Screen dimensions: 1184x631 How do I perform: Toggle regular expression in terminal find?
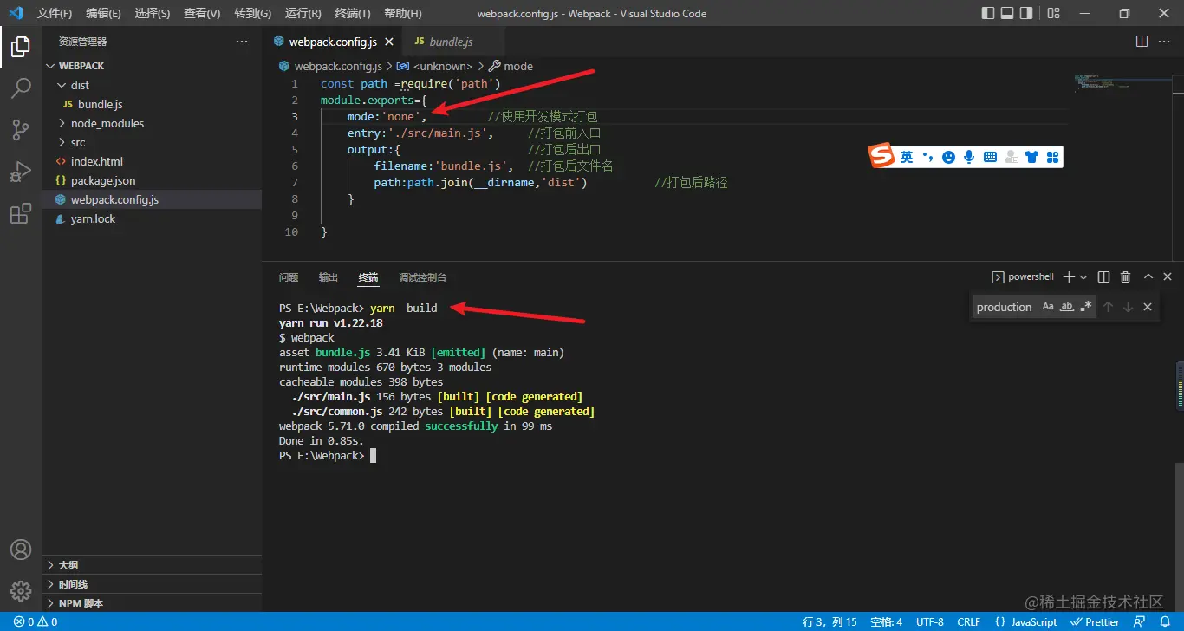tap(1086, 307)
